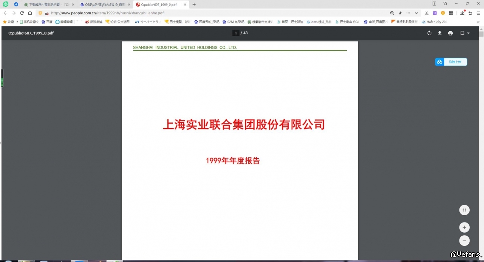Open the 新浪微博 bookmark
The image size is (484, 262).
tap(94, 22)
